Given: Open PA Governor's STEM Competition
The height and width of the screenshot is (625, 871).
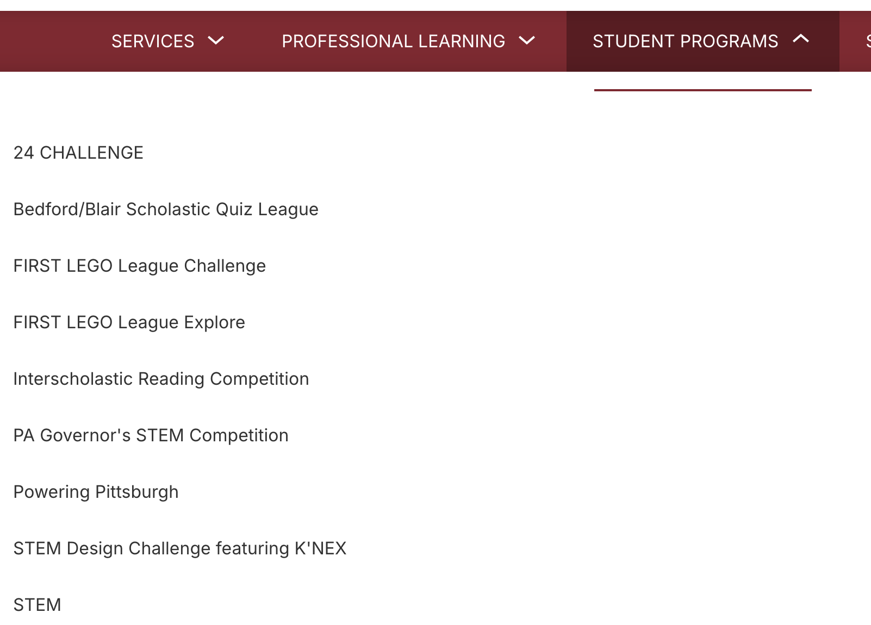Looking at the screenshot, I should coord(151,435).
